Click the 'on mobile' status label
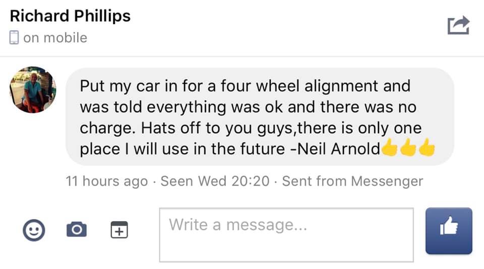 click(55, 38)
